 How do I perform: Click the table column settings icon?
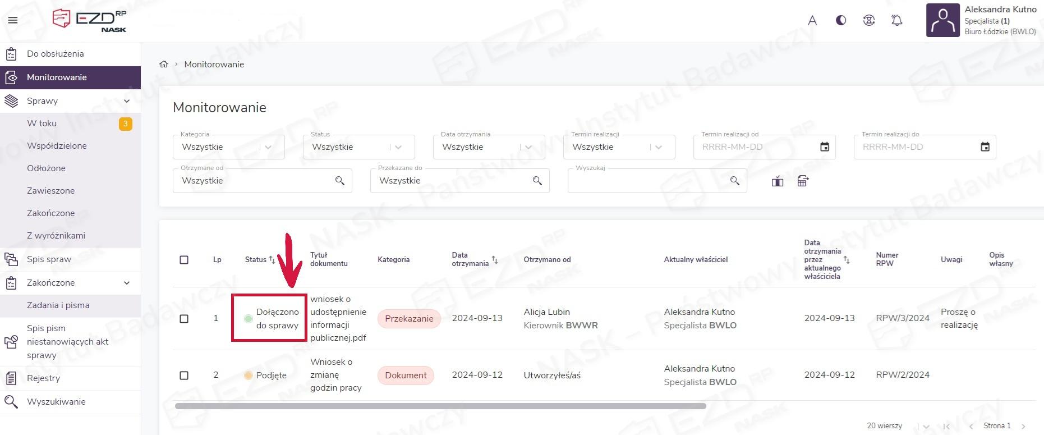point(803,181)
